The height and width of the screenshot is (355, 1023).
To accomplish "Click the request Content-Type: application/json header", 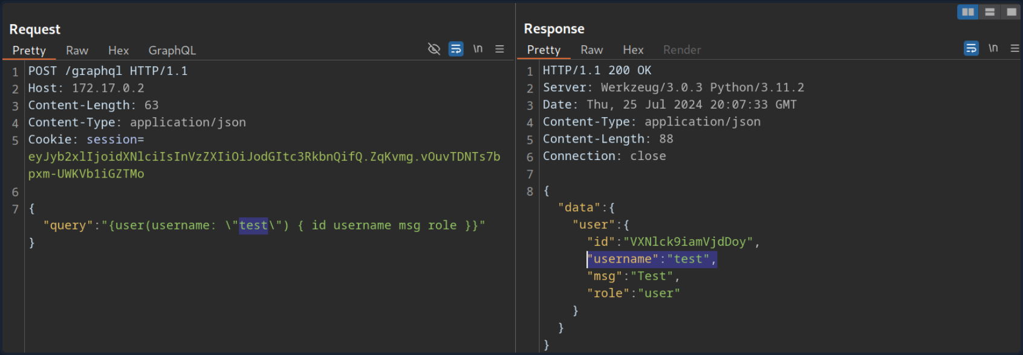I will pyautogui.click(x=137, y=123).
